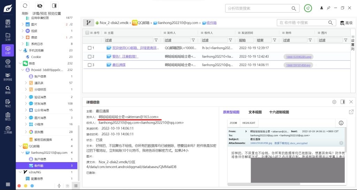The image size is (357, 190).
Task: Expand the 通讯录 tree node
Action: 26,83
